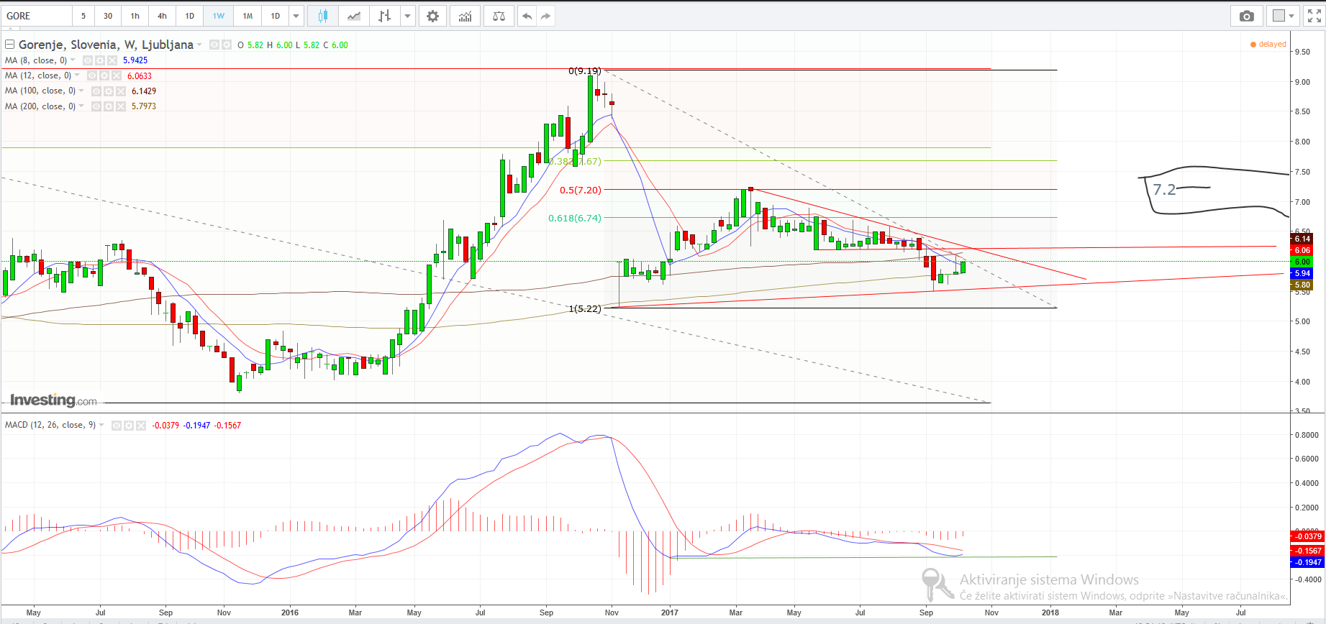Click the MACD (12, 26, close, 9) legend label

pyautogui.click(x=50, y=426)
